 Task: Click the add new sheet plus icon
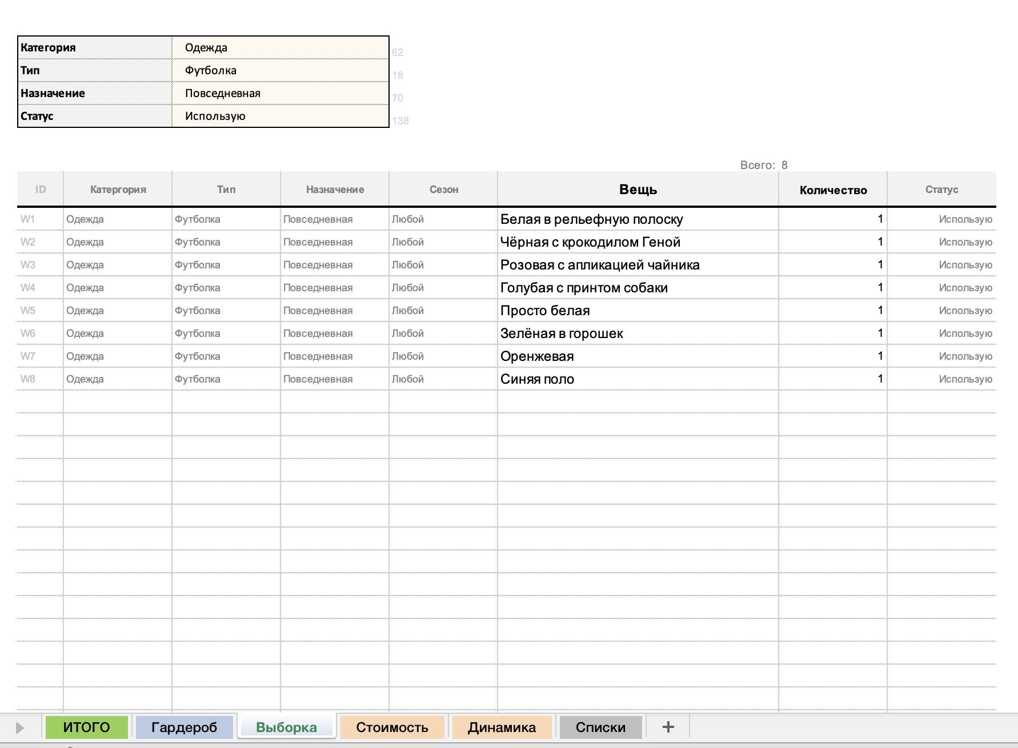tap(668, 727)
